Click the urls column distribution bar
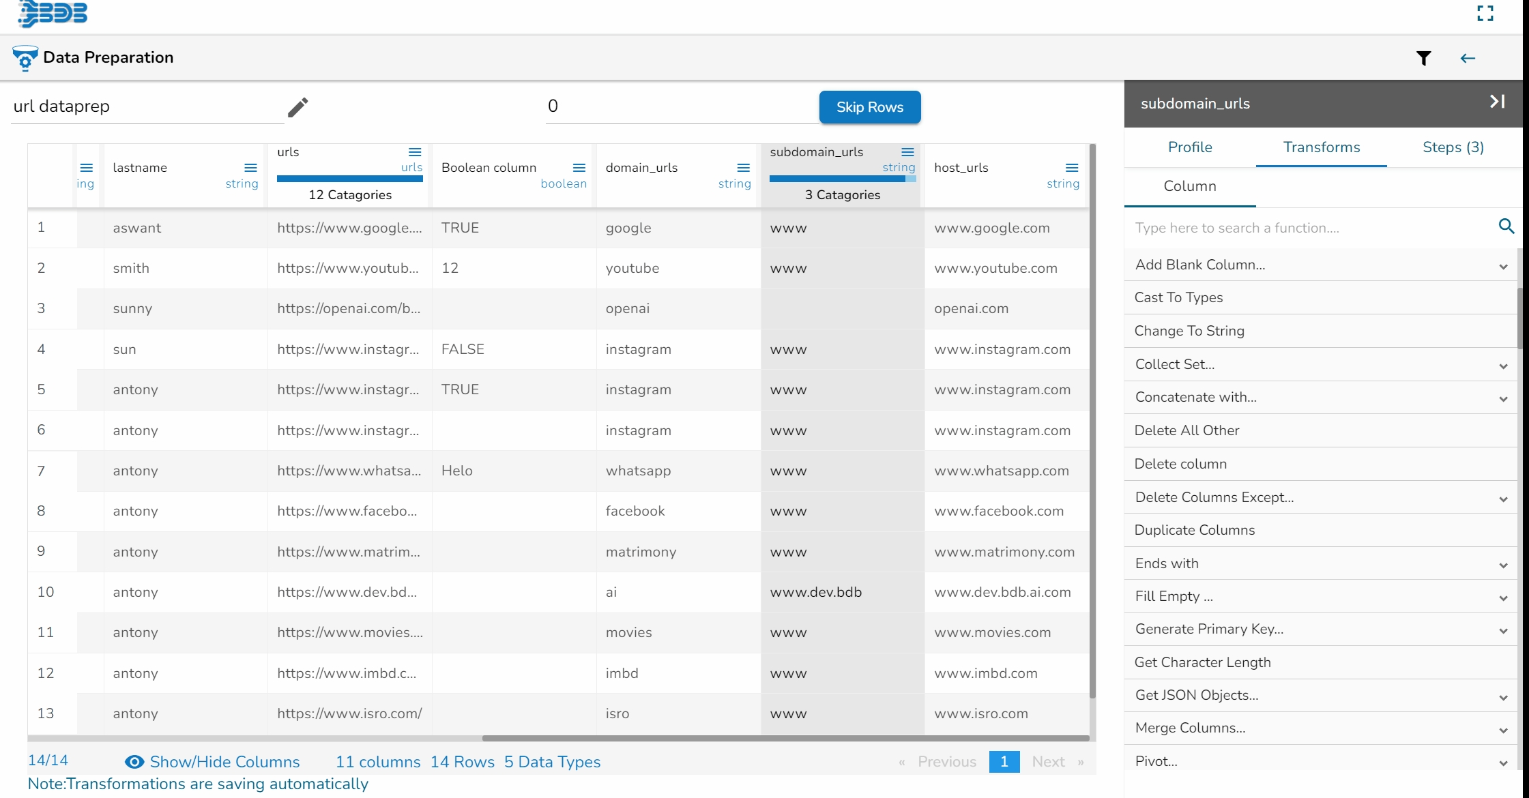This screenshot has height=798, width=1529. click(349, 179)
